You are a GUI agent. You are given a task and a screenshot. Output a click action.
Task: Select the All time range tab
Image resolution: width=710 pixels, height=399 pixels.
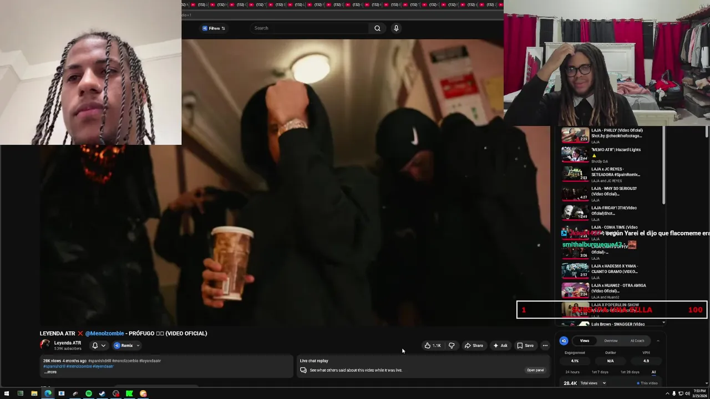(653, 372)
